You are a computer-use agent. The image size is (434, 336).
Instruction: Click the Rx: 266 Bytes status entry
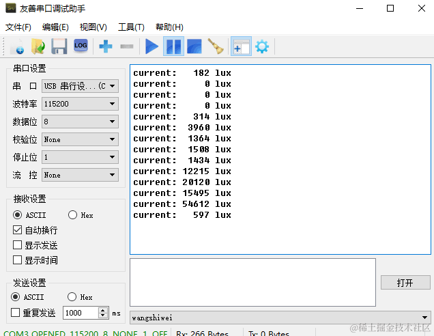(x=203, y=333)
